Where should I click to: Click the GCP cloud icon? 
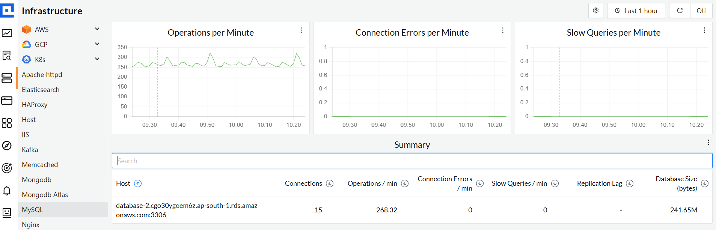[x=26, y=44]
